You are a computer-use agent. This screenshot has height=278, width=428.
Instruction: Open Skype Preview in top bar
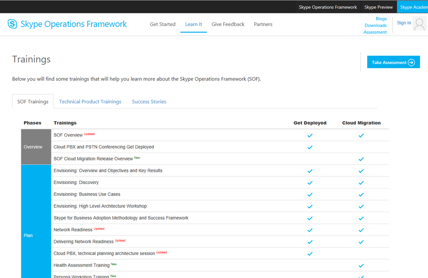[378, 7]
